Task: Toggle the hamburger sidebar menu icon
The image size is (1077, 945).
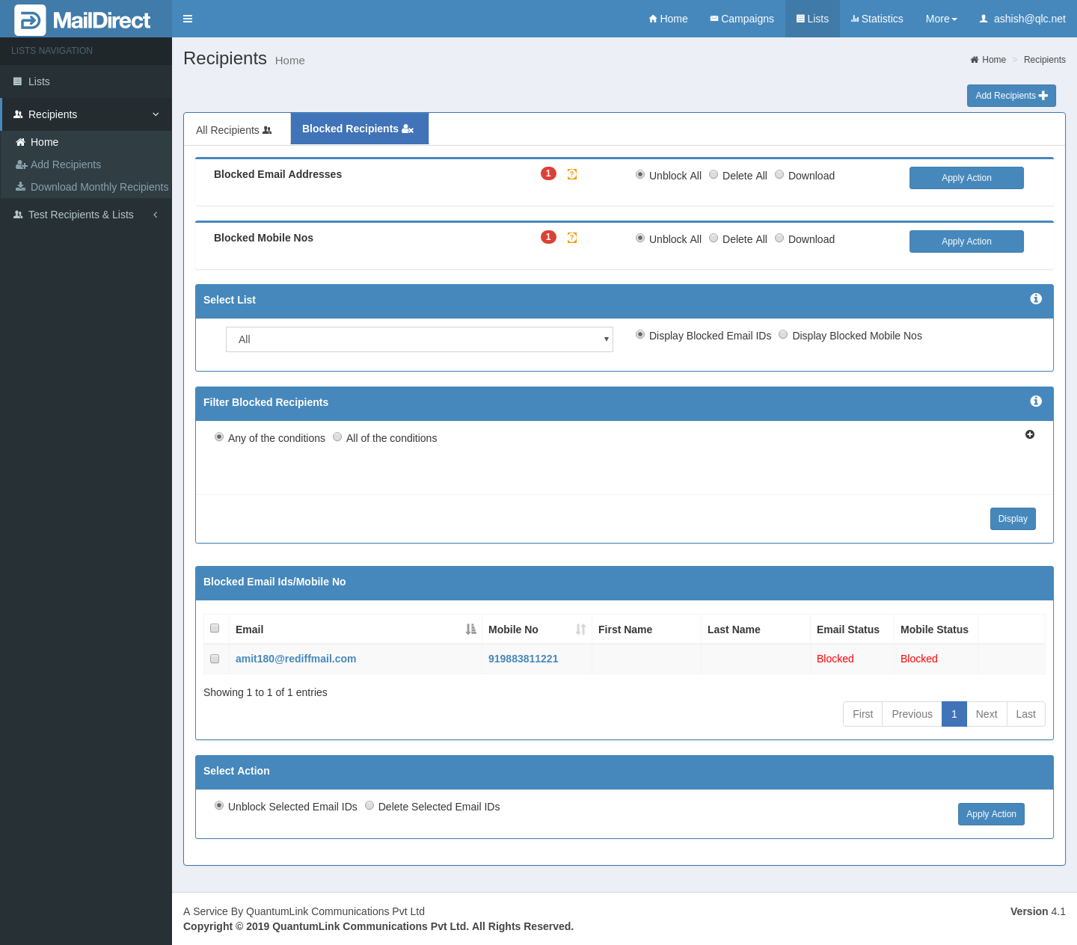Action: [x=188, y=19]
